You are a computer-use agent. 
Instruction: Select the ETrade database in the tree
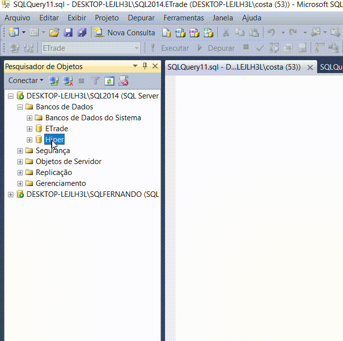[x=57, y=129]
